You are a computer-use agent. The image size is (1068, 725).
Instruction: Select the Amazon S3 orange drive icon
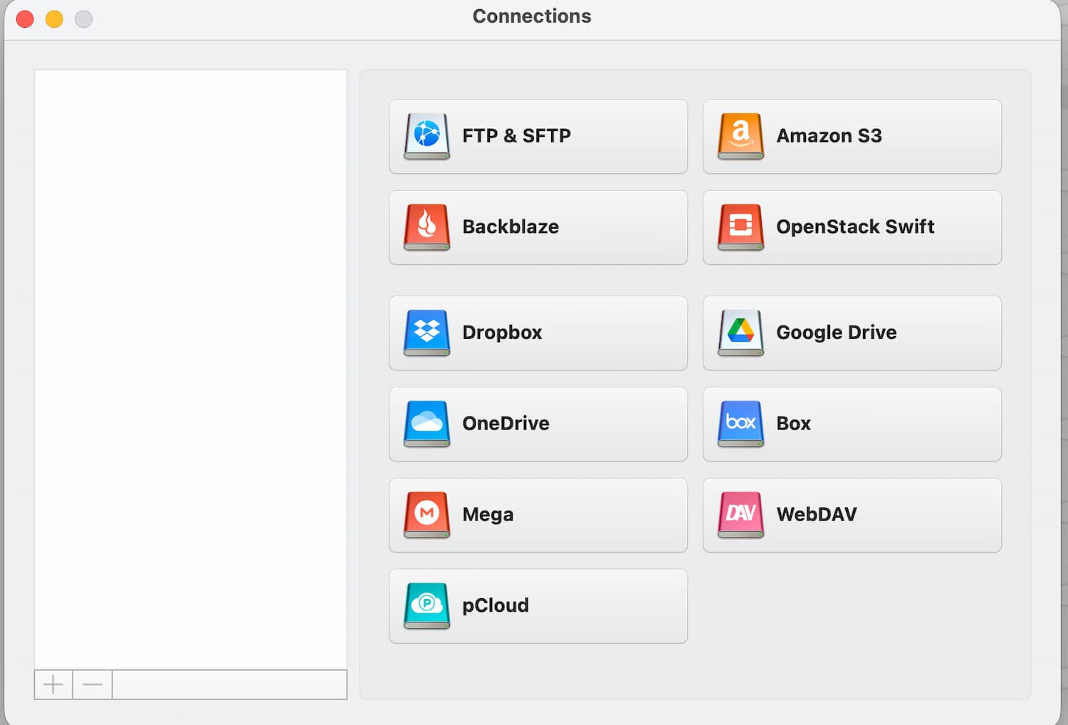(x=740, y=135)
